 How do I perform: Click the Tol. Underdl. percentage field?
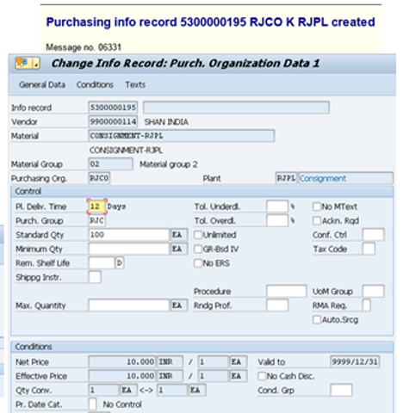pos(277,206)
